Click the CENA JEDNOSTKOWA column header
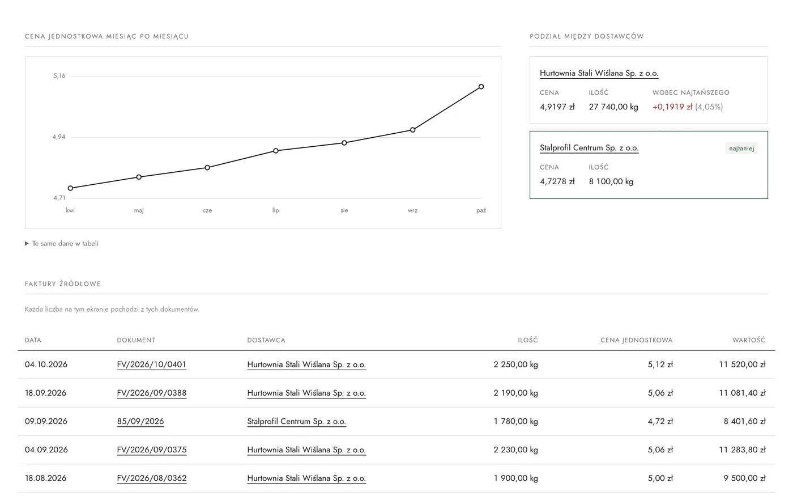This screenshot has height=496, width=793. (637, 340)
